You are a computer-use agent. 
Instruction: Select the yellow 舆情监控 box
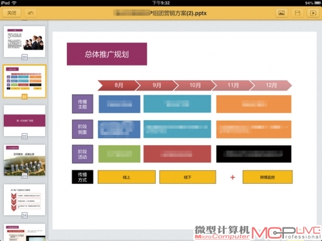pos(267,177)
